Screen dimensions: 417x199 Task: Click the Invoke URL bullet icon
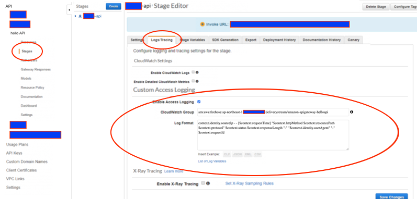(x=202, y=24)
